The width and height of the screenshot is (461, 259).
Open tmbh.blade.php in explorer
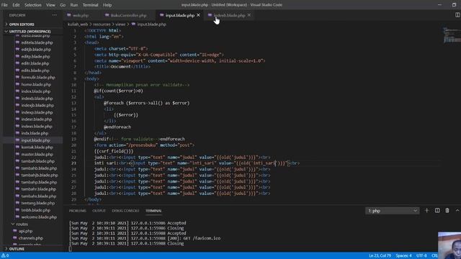(35, 210)
